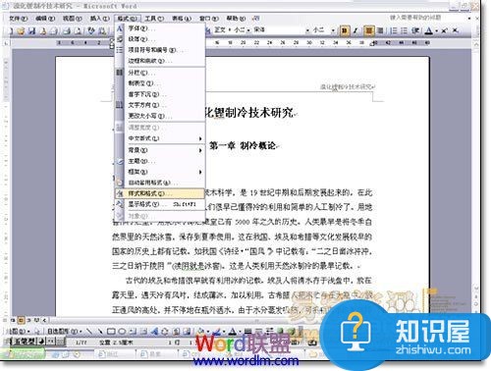Click the Print Preview toolbar icon
This screenshot has width=491, height=371.
tap(78, 30)
